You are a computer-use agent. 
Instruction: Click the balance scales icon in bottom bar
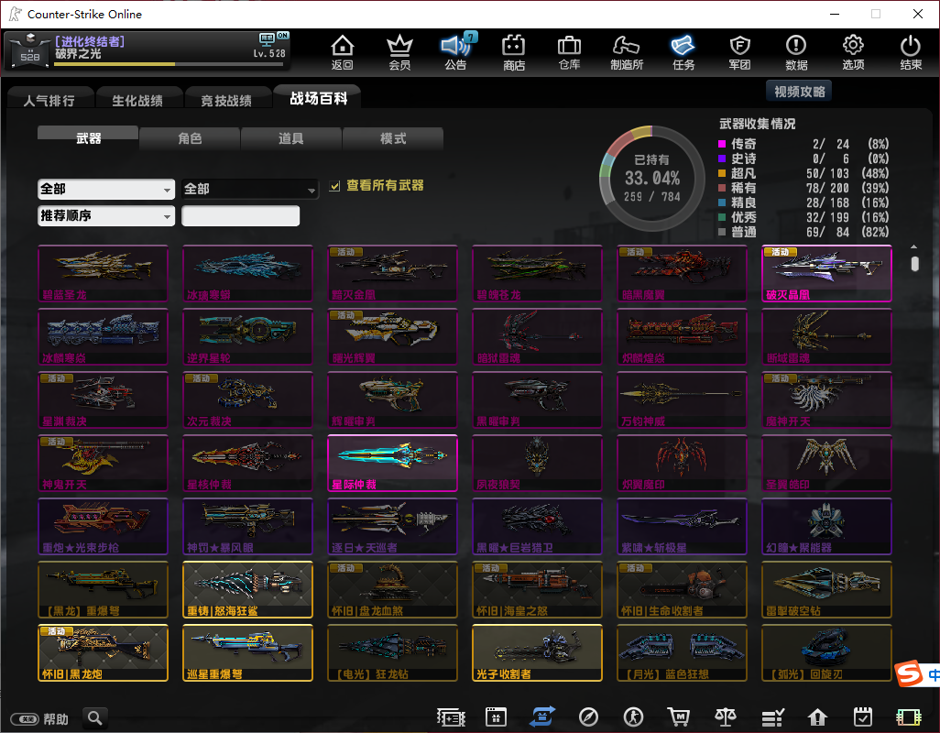point(725,717)
